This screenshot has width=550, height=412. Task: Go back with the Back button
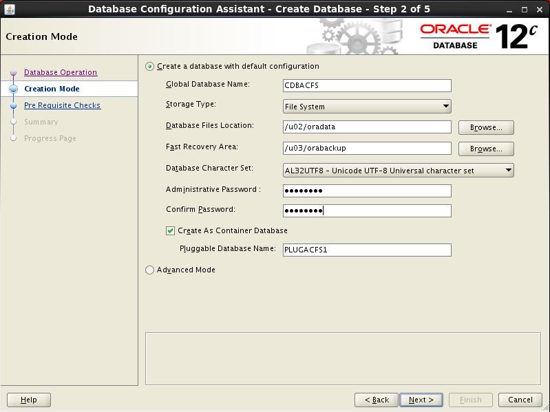tap(377, 400)
